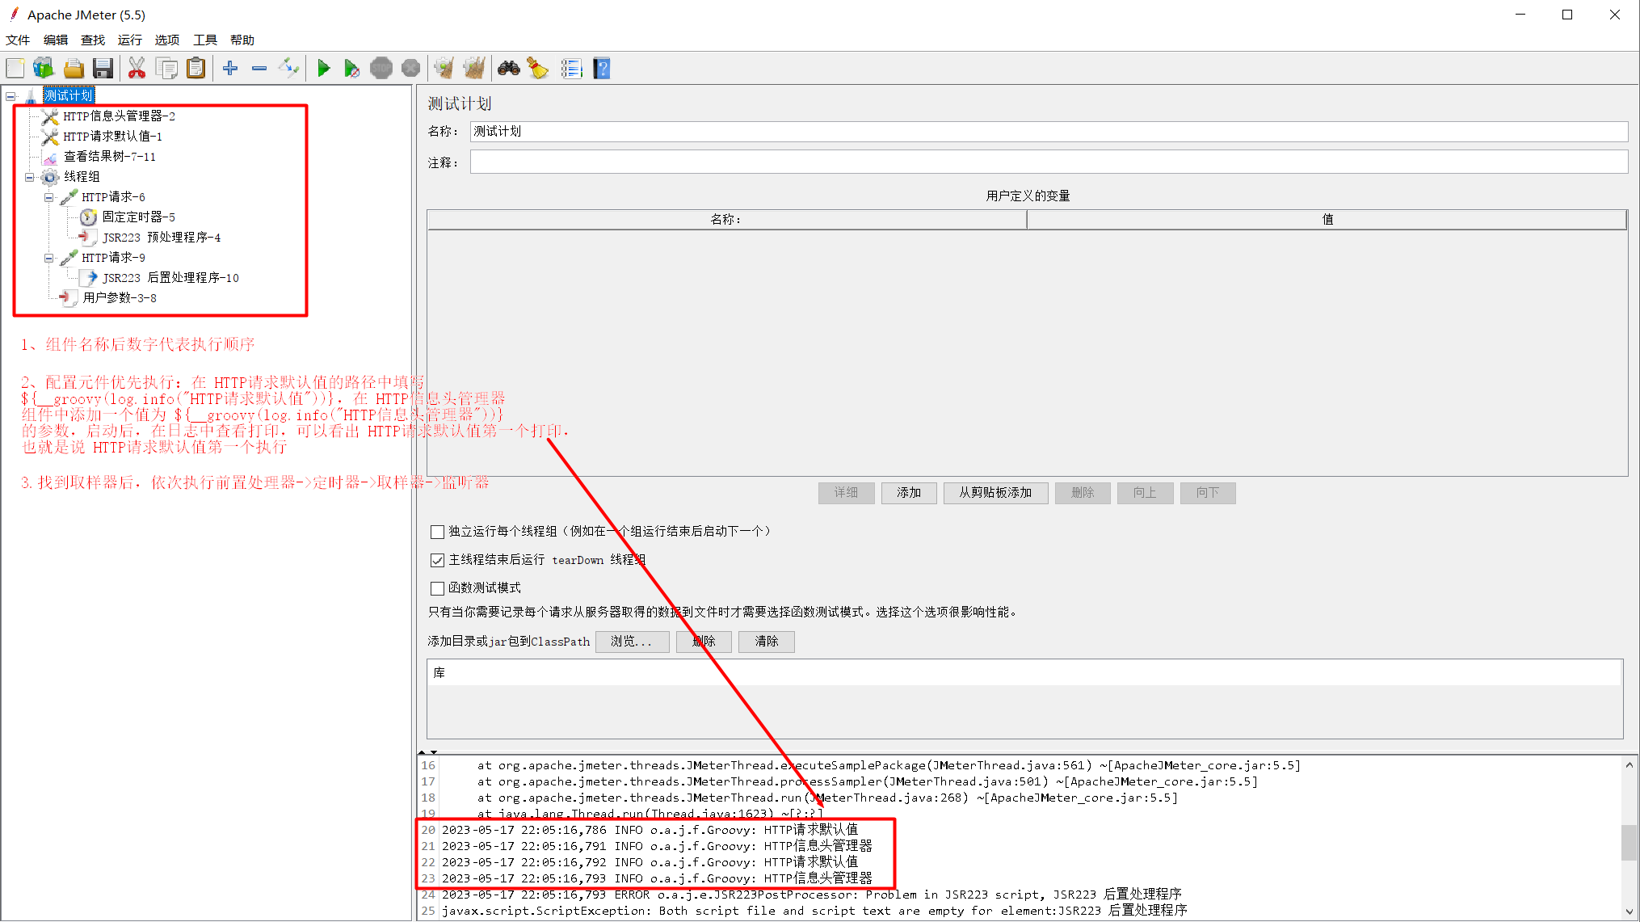Open the 工具 menu
The width and height of the screenshot is (1640, 922).
205,40
